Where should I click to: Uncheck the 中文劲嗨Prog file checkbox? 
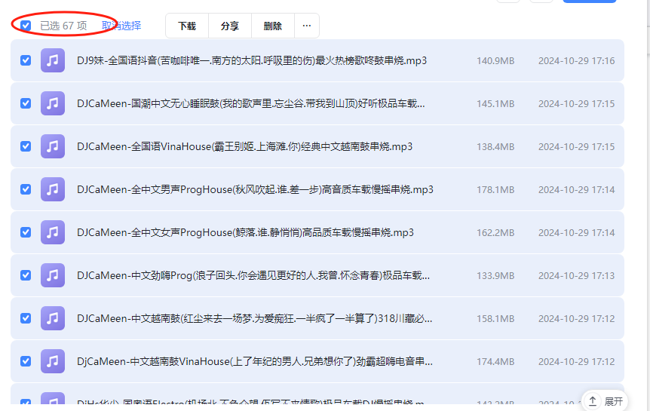(26, 275)
